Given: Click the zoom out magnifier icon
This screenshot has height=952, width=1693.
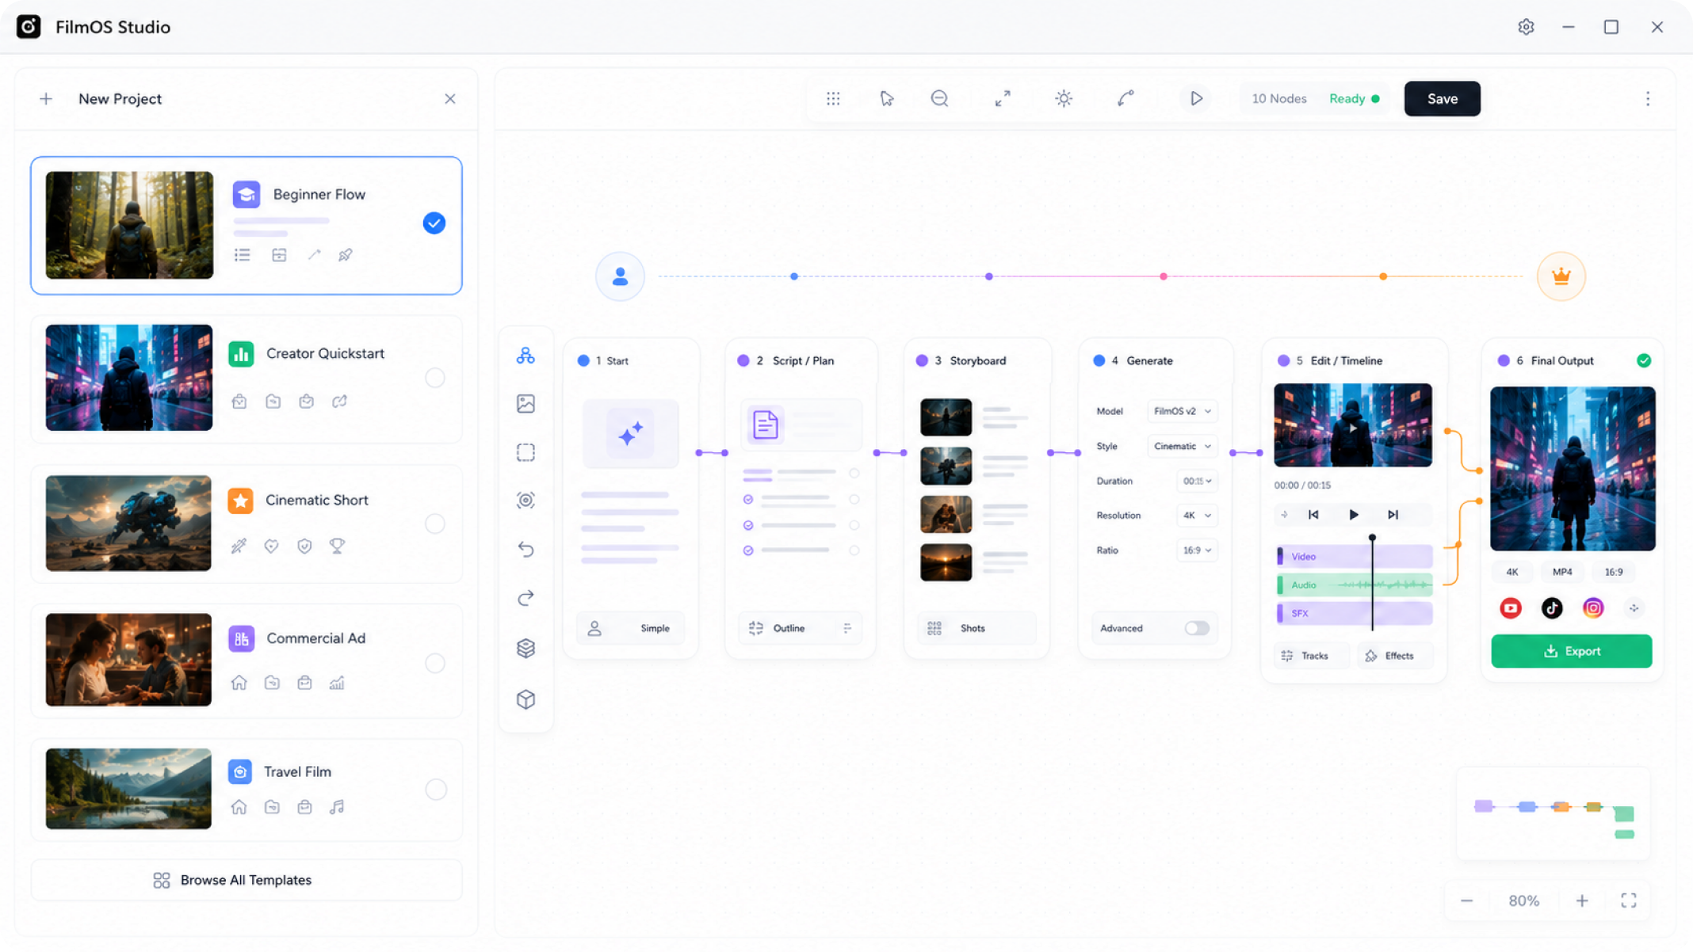Looking at the screenshot, I should click(939, 98).
